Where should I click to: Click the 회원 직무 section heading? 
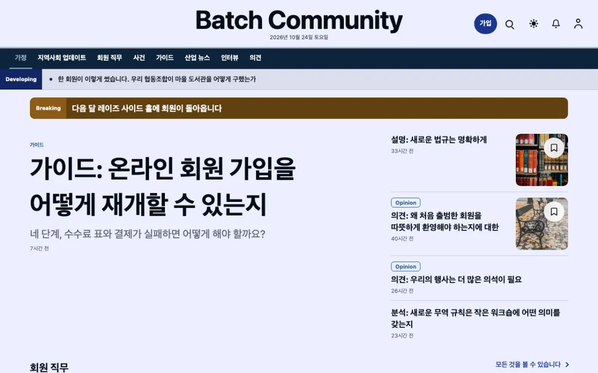49,368
